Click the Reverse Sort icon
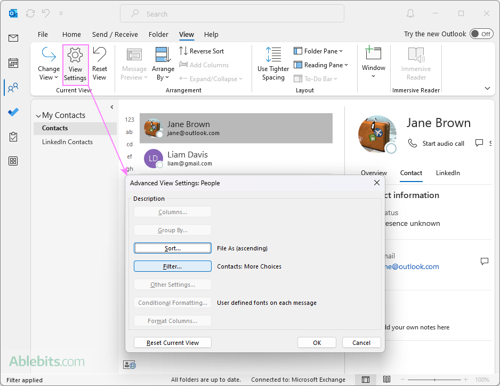The height and width of the screenshot is (386, 500). click(183, 51)
